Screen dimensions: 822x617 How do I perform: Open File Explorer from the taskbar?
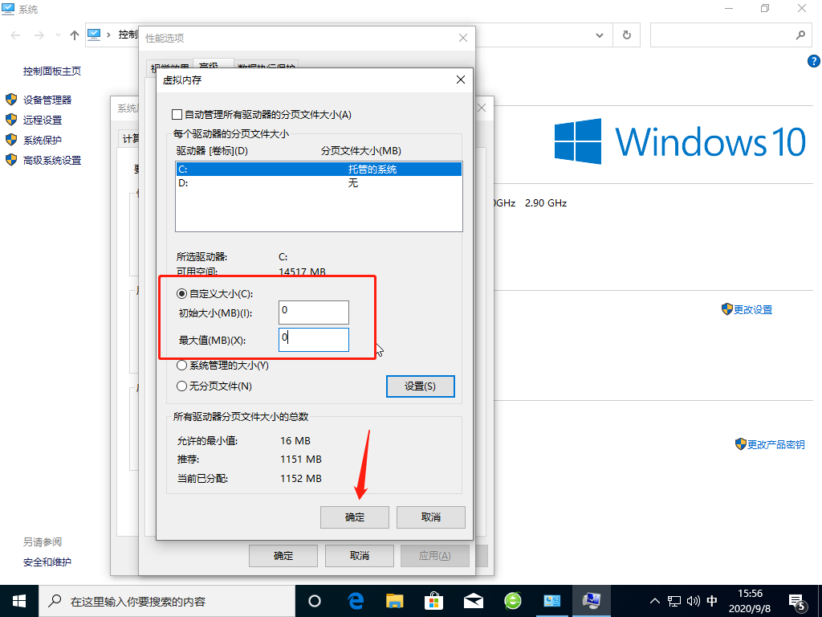(x=394, y=600)
